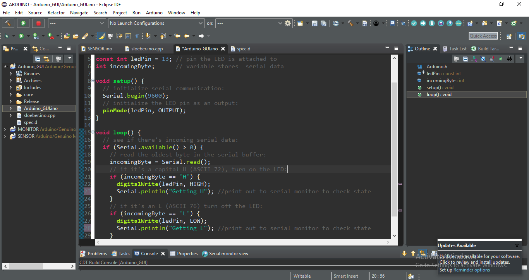Screen dimensions: 529x280
Task: Click Previous Annotation up-arrow icon
Action: tap(163, 36)
